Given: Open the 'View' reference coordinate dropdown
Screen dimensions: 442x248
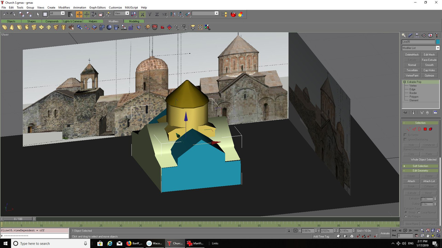Looking at the screenshot, I should tap(127, 13).
